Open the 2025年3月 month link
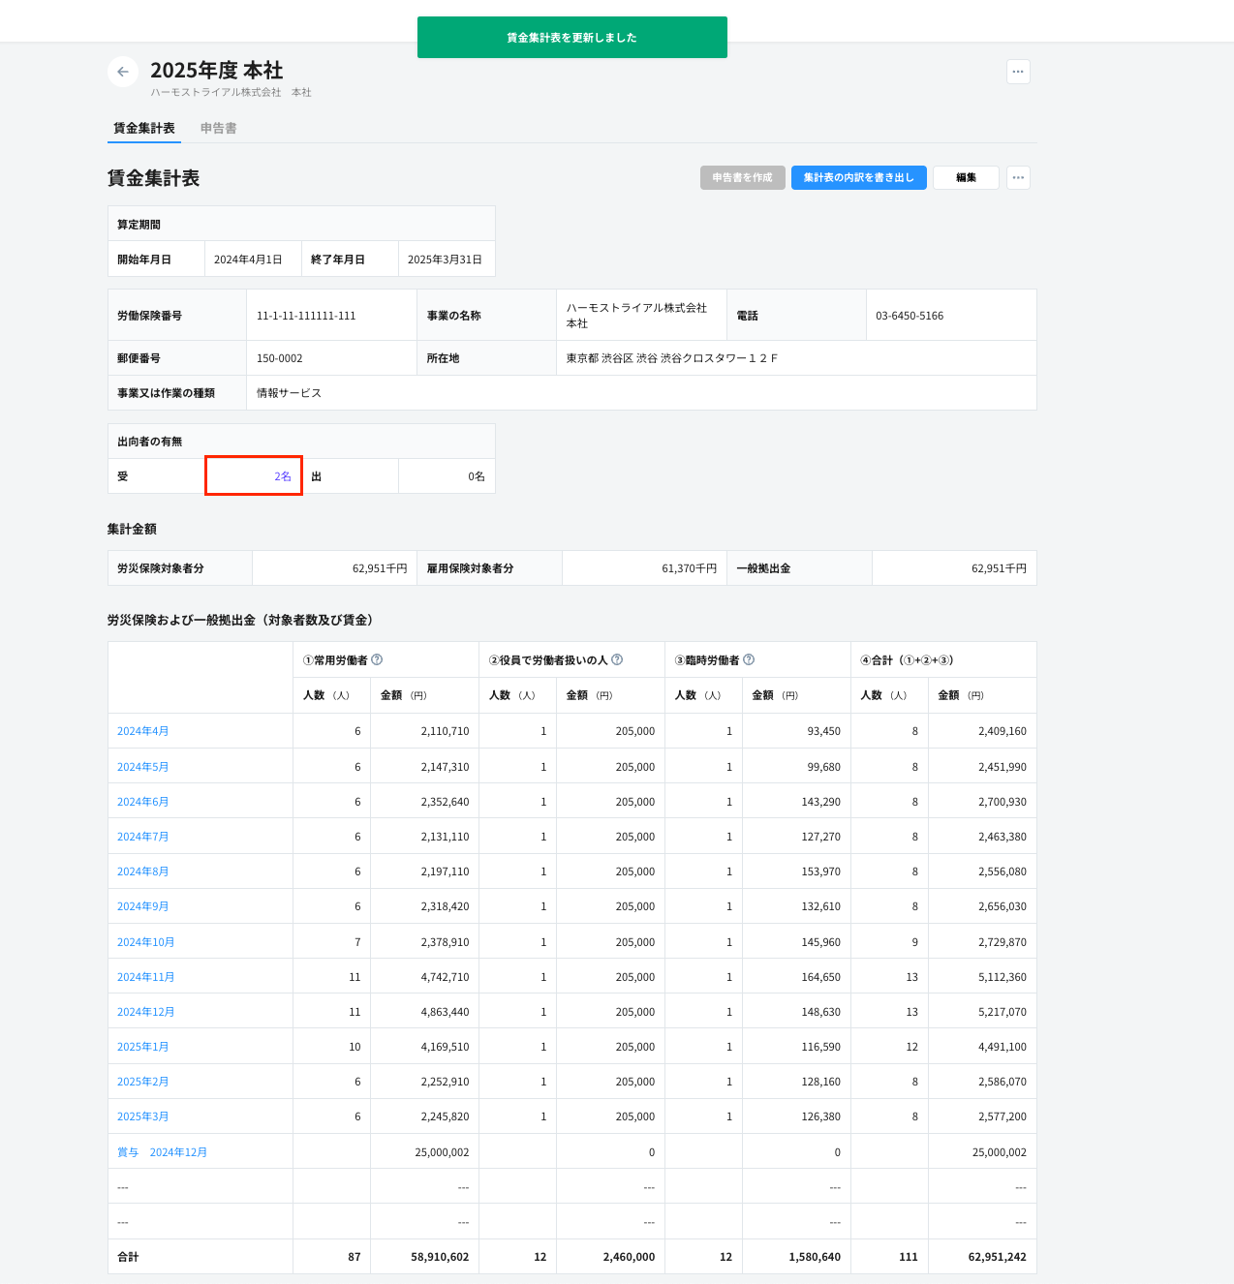Viewport: 1234px width, 1284px height. click(143, 1116)
